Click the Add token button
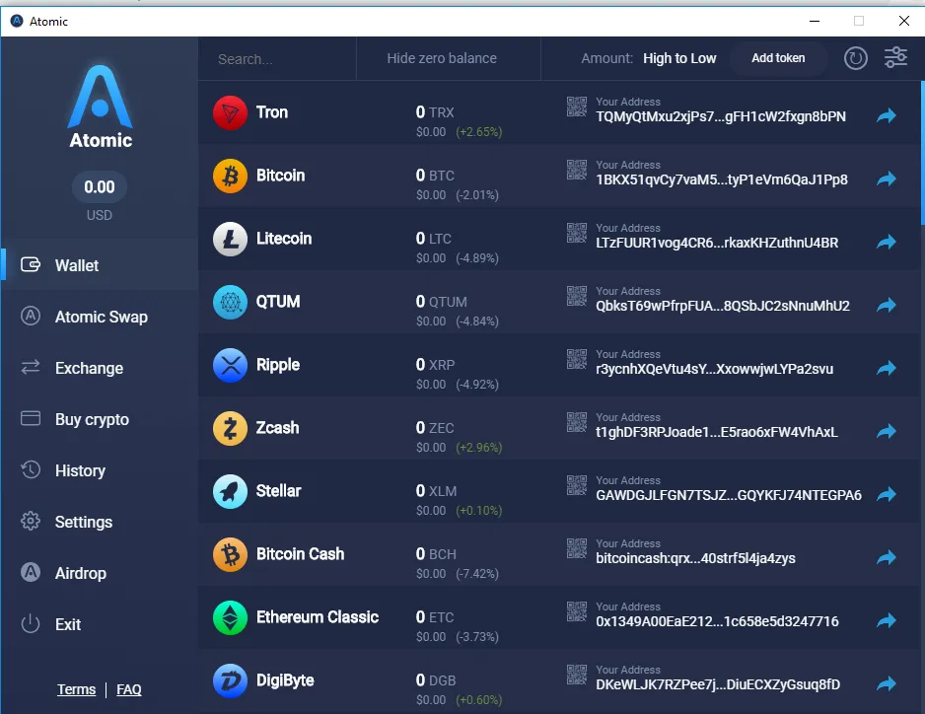The image size is (925, 714). 777,58
